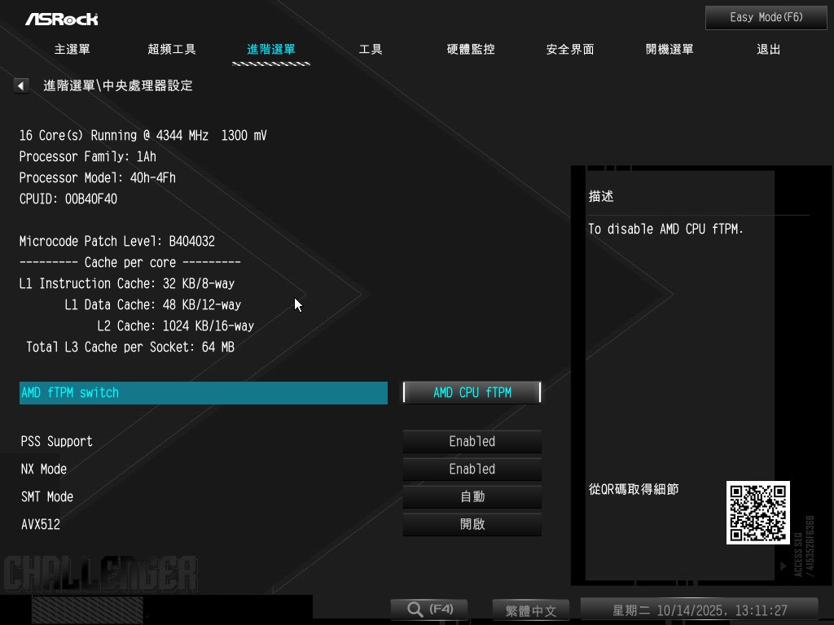Click the ASRock logo
Viewport: 834px width, 625px height.
[62, 18]
